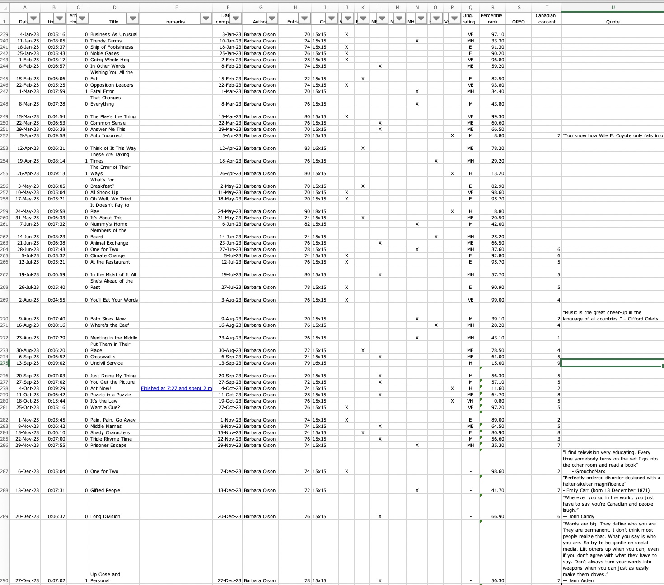The image size is (664, 585).
Task: Open the filter dropdown in column N
Action: pos(421,19)
